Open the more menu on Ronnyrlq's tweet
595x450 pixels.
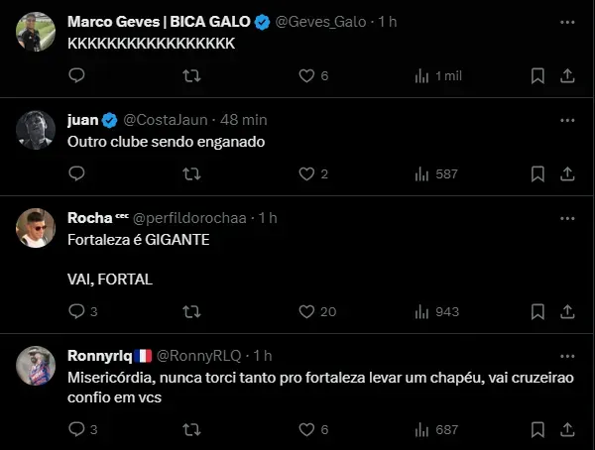(567, 355)
